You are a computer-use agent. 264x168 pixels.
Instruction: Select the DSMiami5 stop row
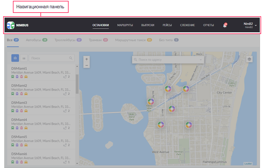(41, 141)
